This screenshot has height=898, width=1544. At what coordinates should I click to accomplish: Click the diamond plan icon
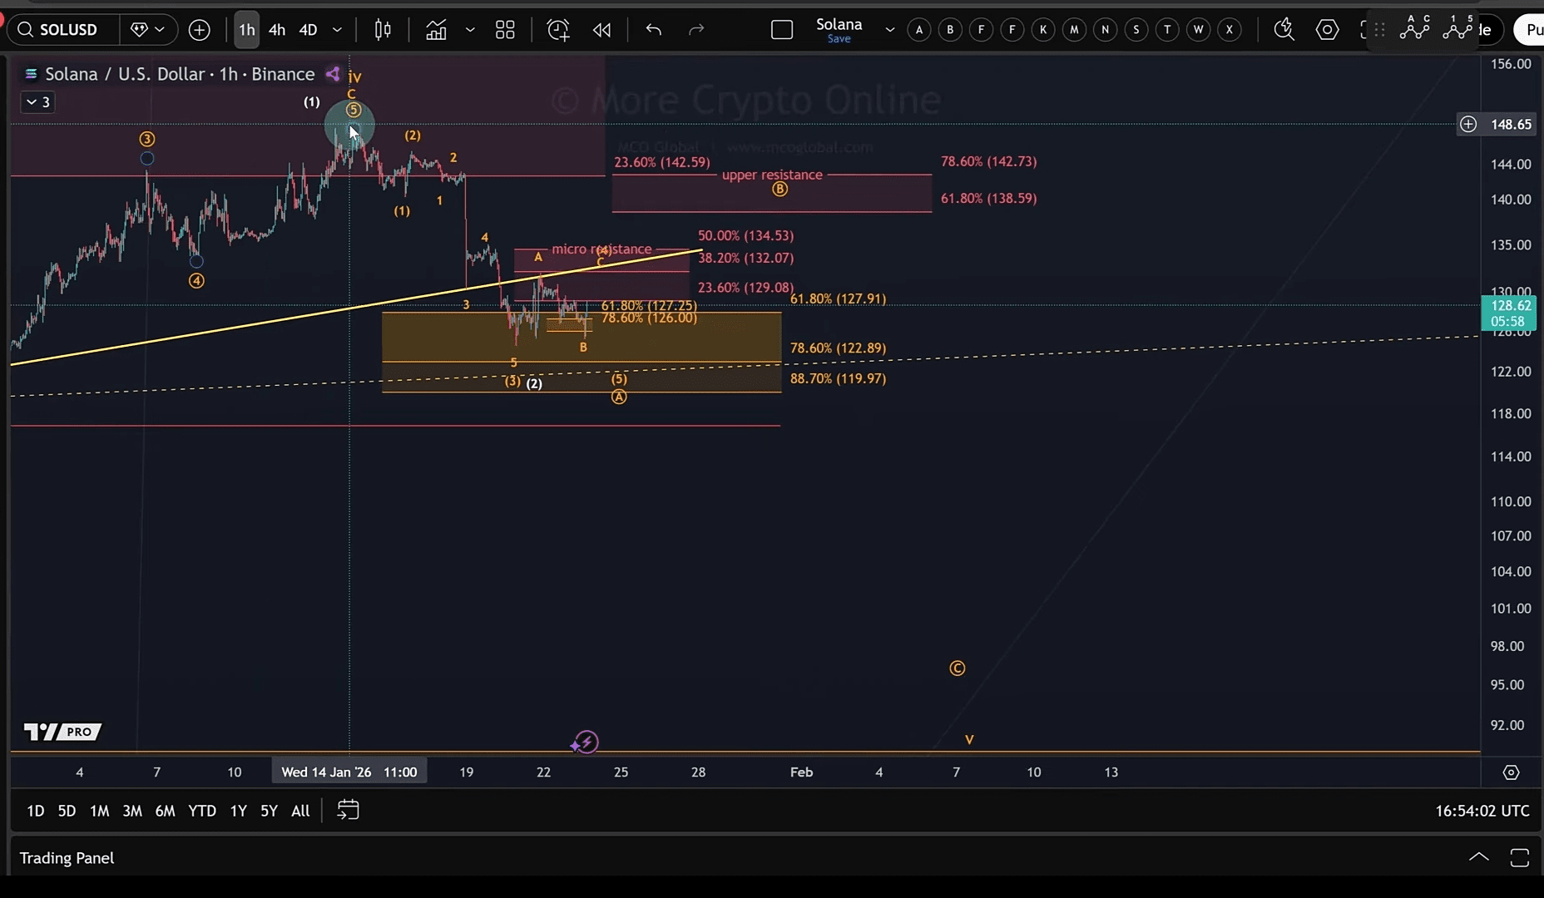(x=139, y=30)
